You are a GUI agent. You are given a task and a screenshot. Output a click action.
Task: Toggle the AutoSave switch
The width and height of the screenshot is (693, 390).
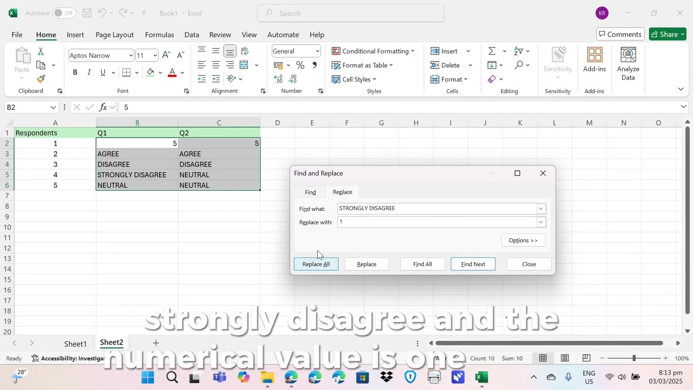pos(64,13)
